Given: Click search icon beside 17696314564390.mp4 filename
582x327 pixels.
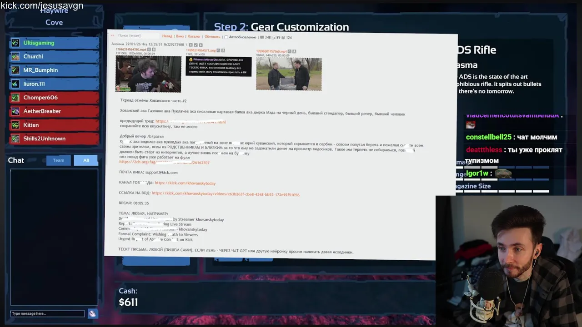Looking at the screenshot, I should point(149,50).
